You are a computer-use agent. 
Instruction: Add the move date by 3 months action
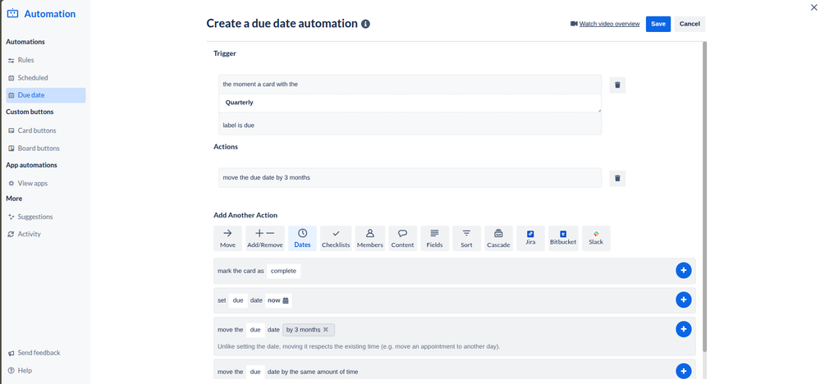coord(684,329)
